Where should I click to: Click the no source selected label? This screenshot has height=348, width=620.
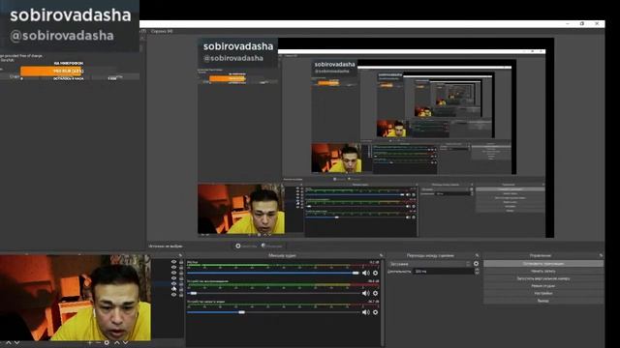(166, 246)
